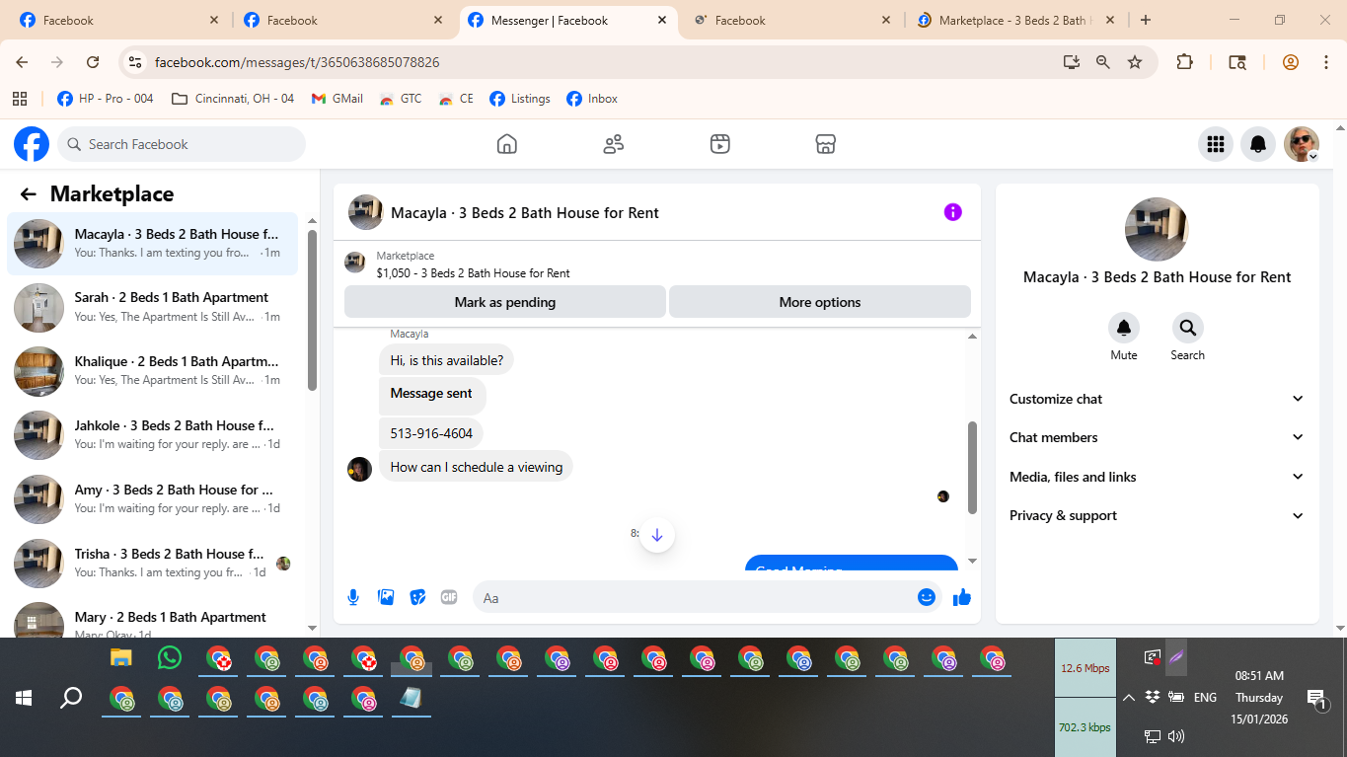Image resolution: width=1347 pixels, height=757 pixels.
Task: Open account profile picture menu
Action: [1302, 144]
